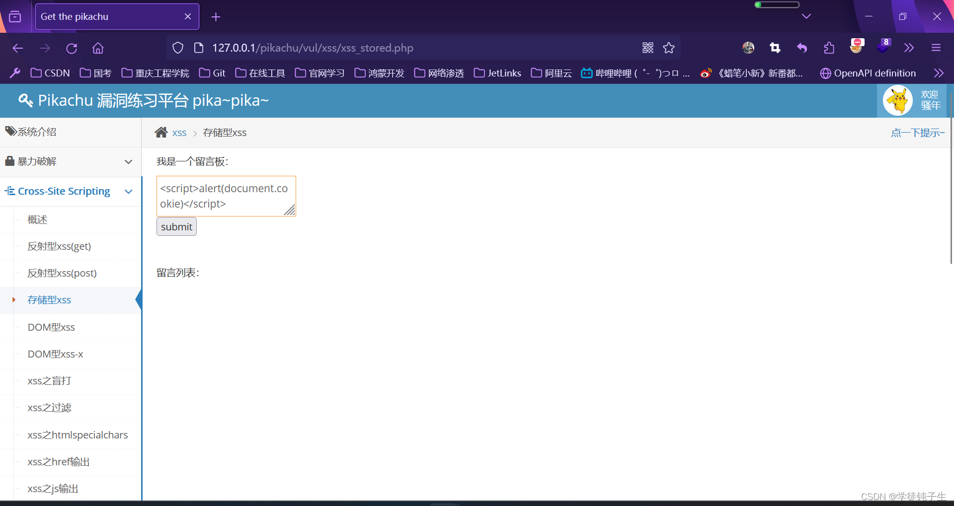Click the undo arrow toolbar icon
954x506 pixels.
[802, 48]
